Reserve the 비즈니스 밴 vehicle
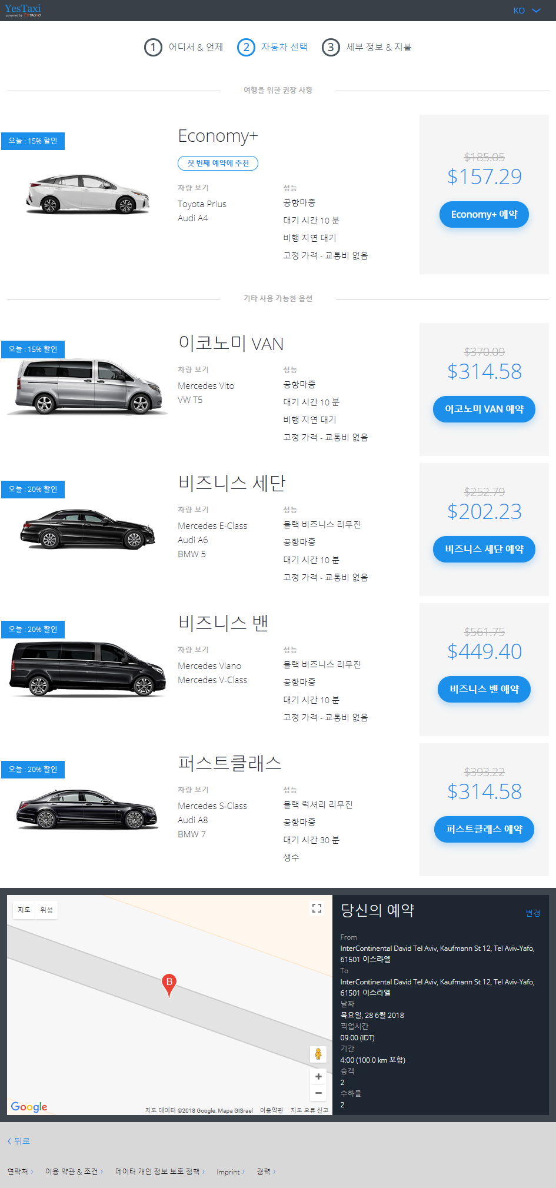The width and height of the screenshot is (556, 1188). click(x=484, y=690)
